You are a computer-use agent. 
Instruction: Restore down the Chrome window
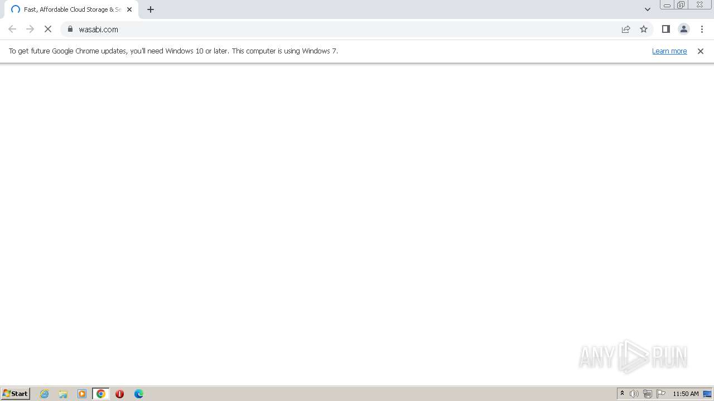click(x=681, y=5)
